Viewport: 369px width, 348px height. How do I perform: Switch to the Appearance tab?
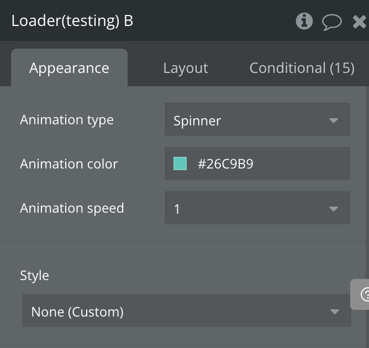coord(69,68)
